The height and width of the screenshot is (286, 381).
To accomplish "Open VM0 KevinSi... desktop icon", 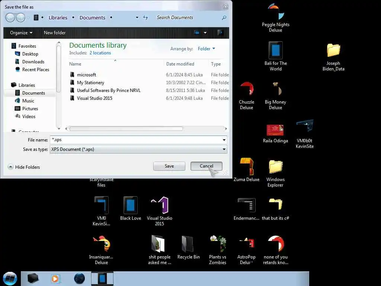I will point(101,211).
